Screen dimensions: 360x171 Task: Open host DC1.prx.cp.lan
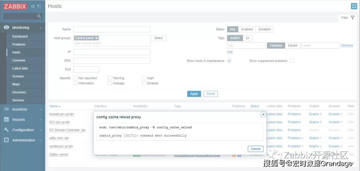click(x=60, y=122)
